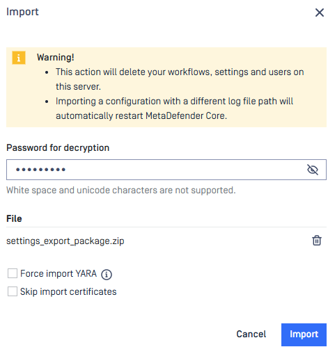Focus the Password for decryption field
This screenshot has height=347, width=328.
[x=166, y=170]
